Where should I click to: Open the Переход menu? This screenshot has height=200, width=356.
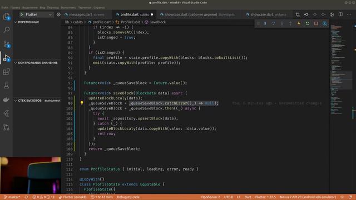click(x=53, y=7)
